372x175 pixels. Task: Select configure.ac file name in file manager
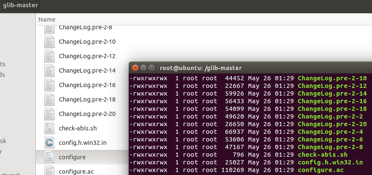(77, 172)
